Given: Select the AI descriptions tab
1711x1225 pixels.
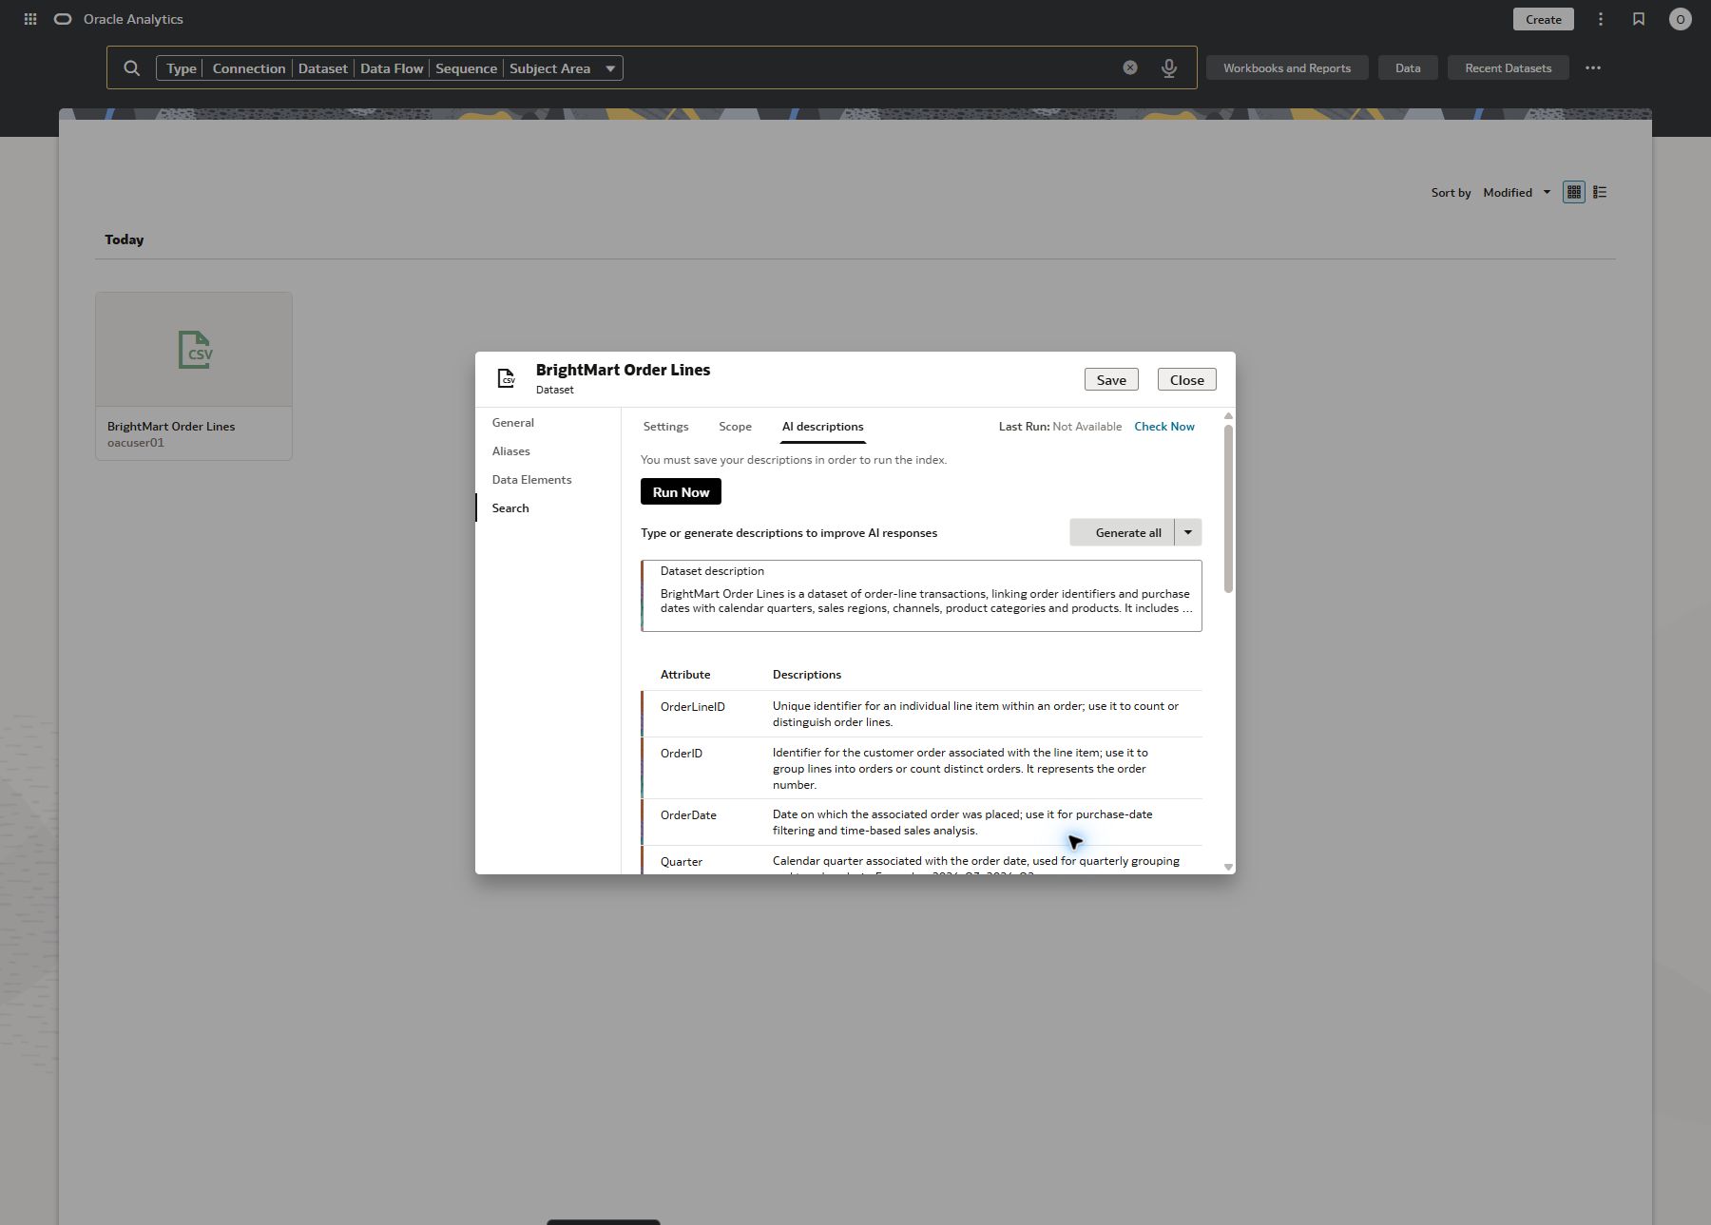Looking at the screenshot, I should click(823, 427).
